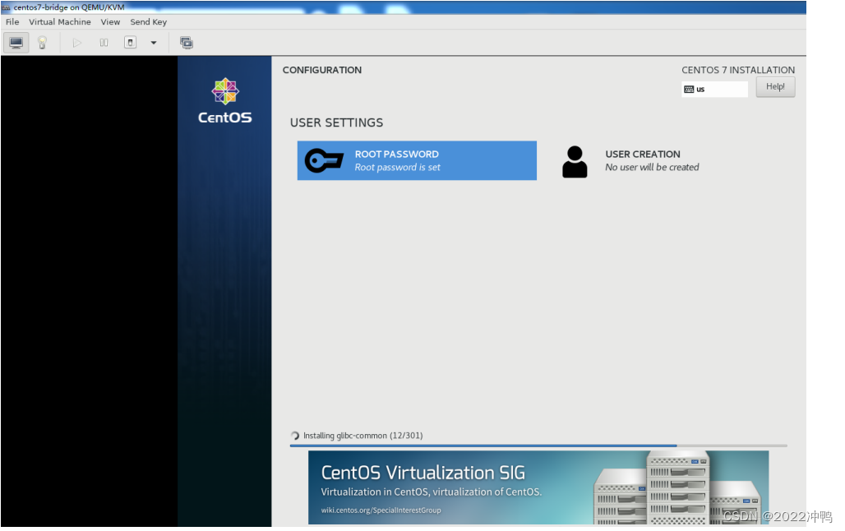This screenshot has height=531, width=845.
Task: Click the key icon for root password
Action: coord(324,160)
